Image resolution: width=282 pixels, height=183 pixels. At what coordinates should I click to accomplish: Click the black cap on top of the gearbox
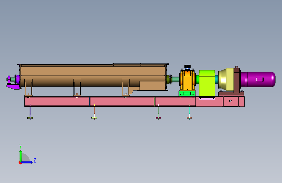pyautogui.click(x=187, y=66)
